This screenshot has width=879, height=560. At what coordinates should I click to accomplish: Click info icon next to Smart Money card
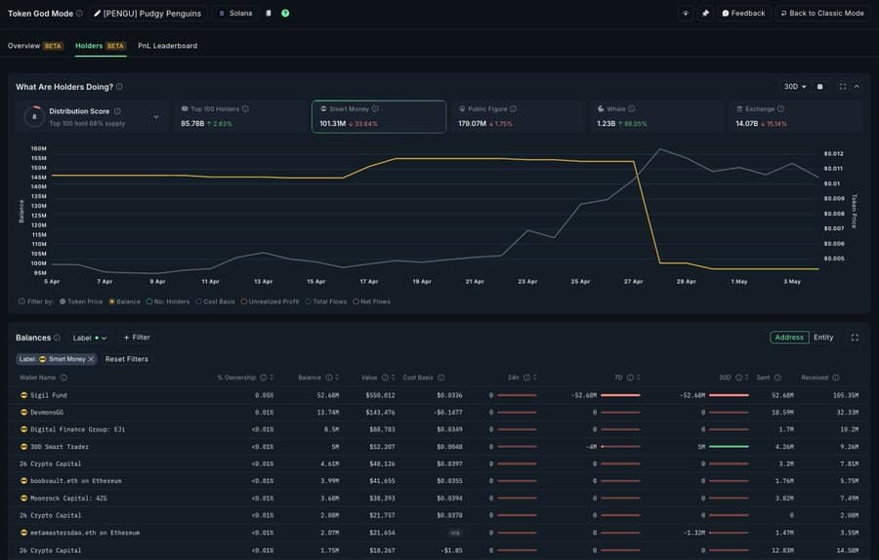(x=376, y=109)
